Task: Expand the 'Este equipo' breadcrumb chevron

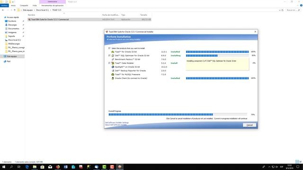Action: click(x=35, y=10)
